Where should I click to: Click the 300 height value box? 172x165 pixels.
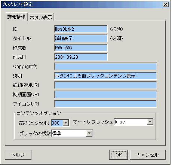pyautogui.click(x=57, y=123)
